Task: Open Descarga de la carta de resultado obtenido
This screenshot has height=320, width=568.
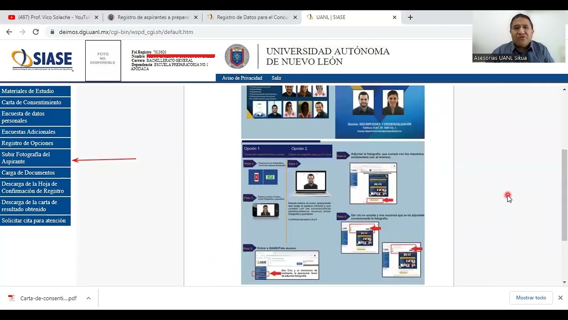Action: (35, 206)
